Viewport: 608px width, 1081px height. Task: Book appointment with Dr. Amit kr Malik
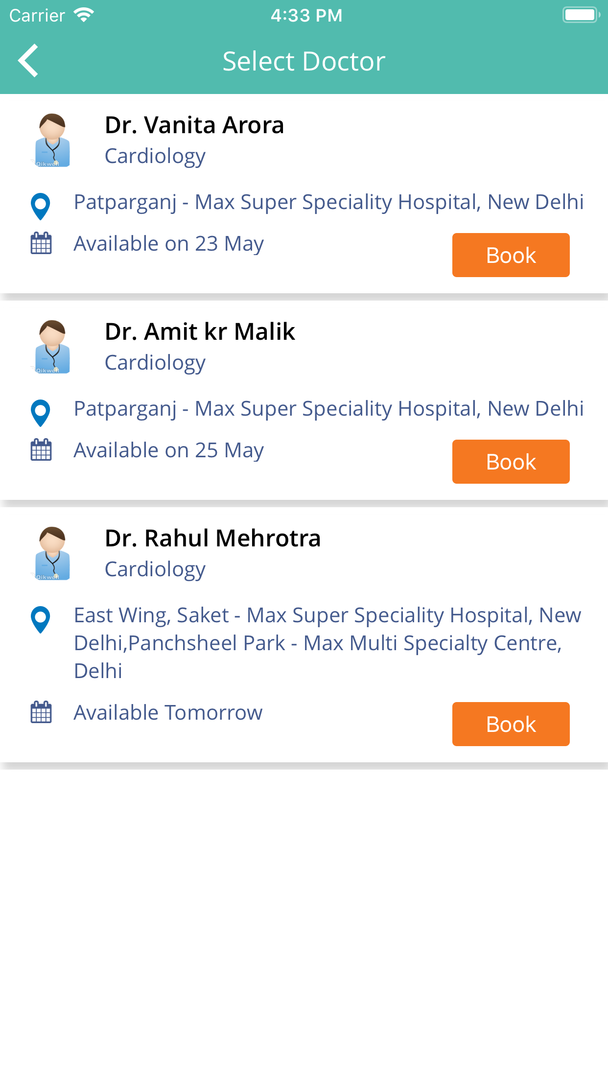click(511, 462)
